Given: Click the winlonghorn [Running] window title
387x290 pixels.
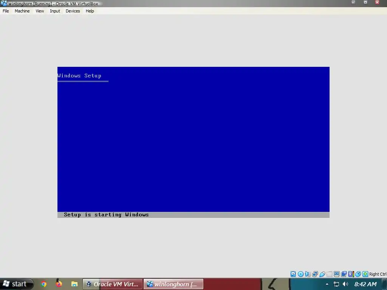Looking at the screenshot, I should (53, 4).
